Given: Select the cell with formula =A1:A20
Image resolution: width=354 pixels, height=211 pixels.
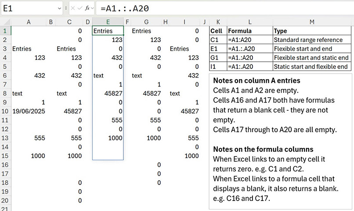Looking at the screenshot, I should pyautogui.click(x=249, y=40).
